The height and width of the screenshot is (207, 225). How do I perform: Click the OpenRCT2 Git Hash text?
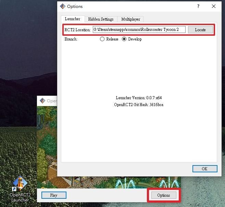coord(139,105)
